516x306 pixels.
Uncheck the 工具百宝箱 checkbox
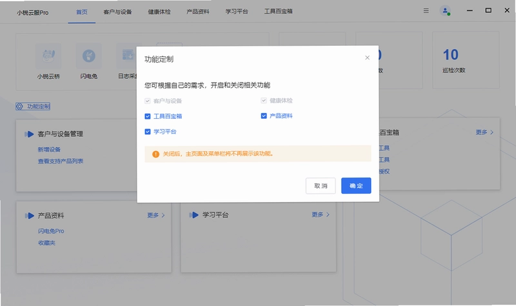(x=148, y=116)
